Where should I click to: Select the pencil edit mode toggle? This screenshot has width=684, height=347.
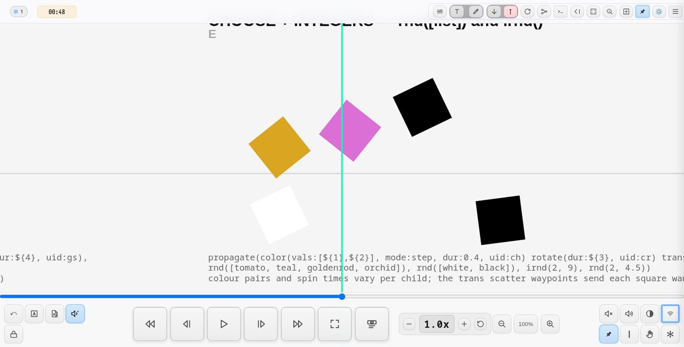(x=476, y=12)
